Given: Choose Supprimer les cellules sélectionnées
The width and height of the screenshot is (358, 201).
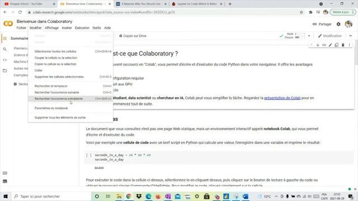Looking at the screenshot, I should click(x=70, y=77).
